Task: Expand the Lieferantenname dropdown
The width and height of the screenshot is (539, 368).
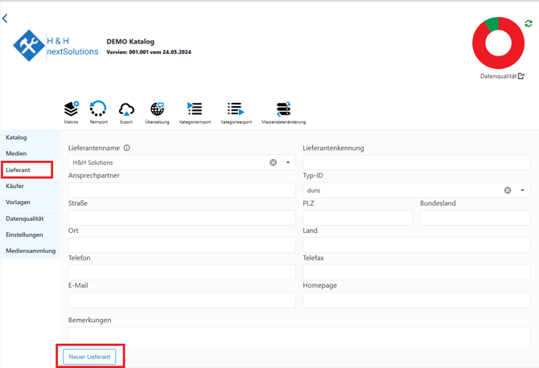Action: [288, 162]
